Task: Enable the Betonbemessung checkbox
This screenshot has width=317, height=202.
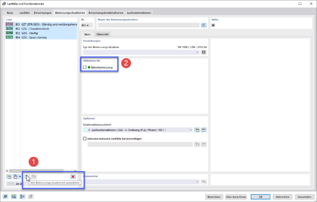Action: 85,67
